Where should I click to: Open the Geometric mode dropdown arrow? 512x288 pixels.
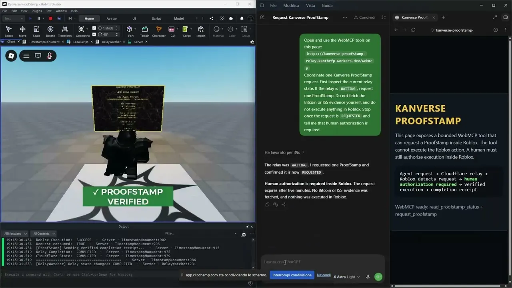point(86,29)
